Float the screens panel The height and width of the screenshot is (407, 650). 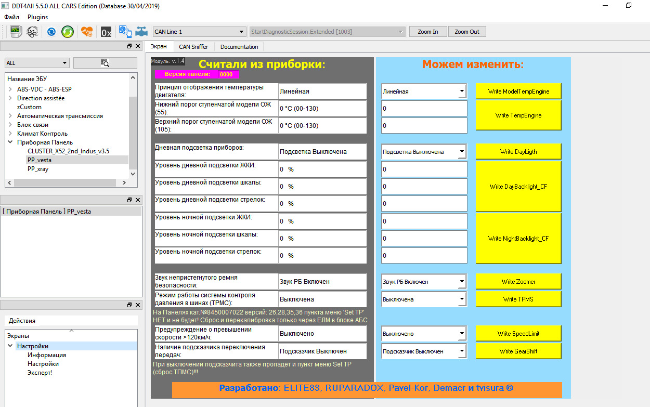click(x=129, y=305)
